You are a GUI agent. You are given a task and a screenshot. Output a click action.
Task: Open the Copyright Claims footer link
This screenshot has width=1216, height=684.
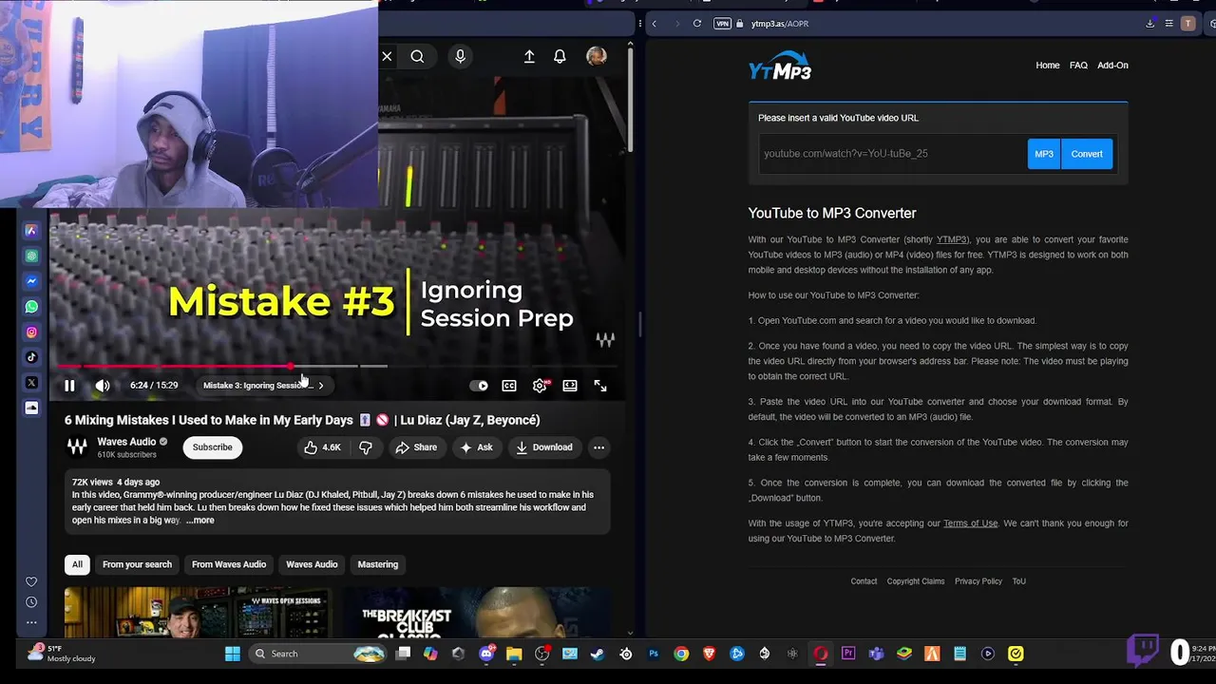(x=916, y=581)
